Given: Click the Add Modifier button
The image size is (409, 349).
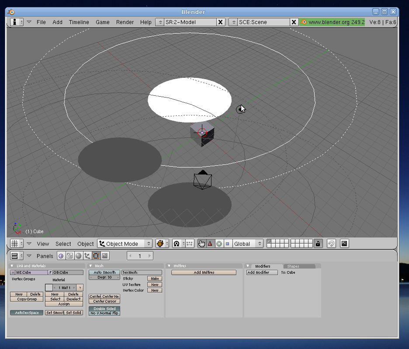Looking at the screenshot, I should [262, 272].
